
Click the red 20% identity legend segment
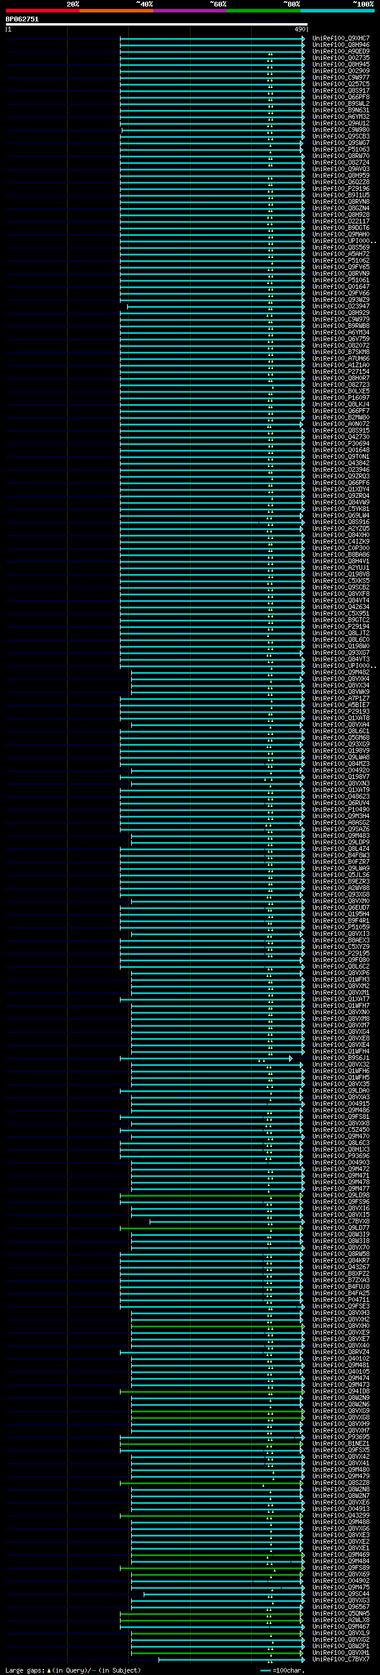pyautogui.click(x=42, y=11)
